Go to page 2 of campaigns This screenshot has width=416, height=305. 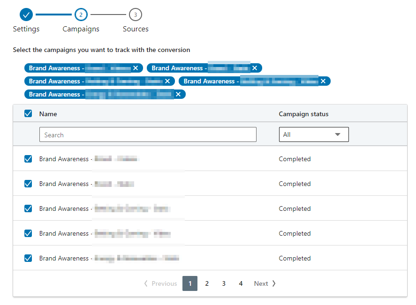click(x=207, y=283)
